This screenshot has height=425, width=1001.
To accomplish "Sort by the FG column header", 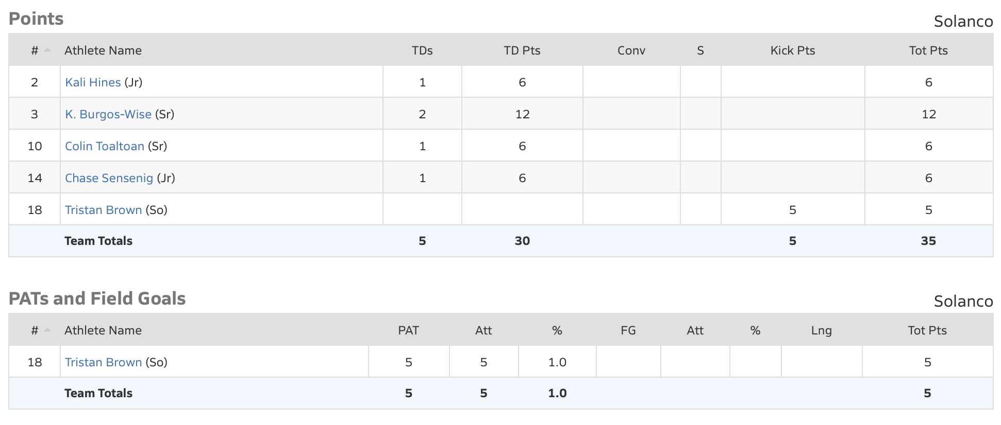I will coord(628,330).
